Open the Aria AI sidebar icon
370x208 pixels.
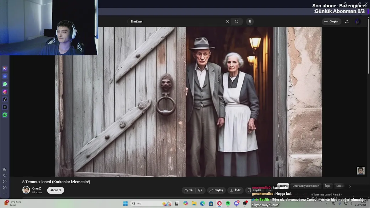5,69
